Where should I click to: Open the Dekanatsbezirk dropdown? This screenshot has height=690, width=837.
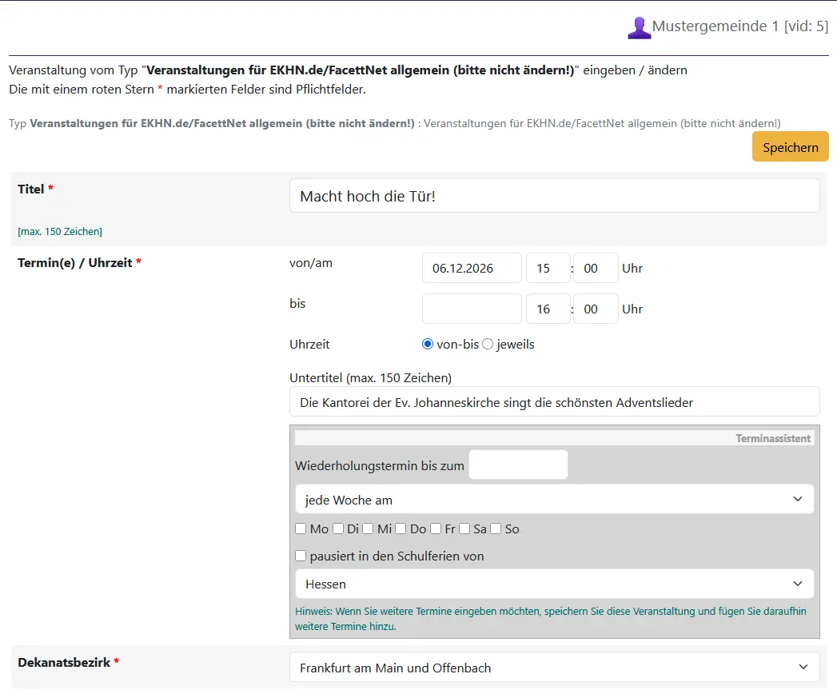pos(554,668)
